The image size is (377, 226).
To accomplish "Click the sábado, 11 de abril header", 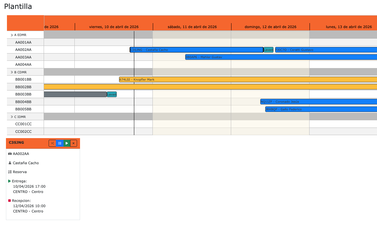I will point(192,27).
